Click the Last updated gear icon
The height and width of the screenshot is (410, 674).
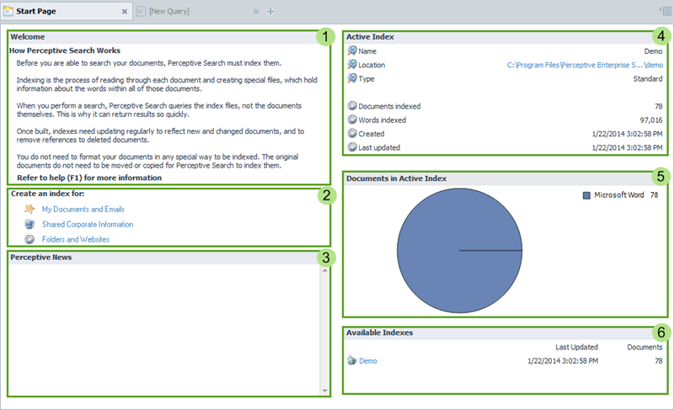tap(352, 146)
